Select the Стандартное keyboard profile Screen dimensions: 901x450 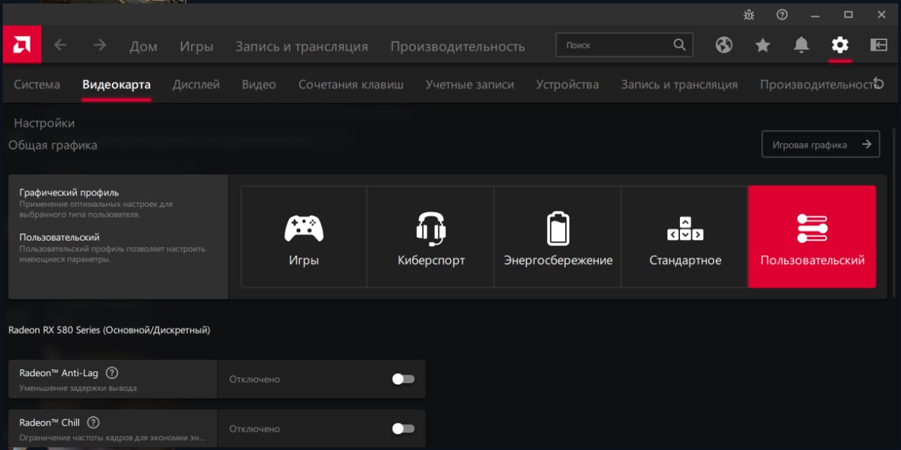[685, 237]
